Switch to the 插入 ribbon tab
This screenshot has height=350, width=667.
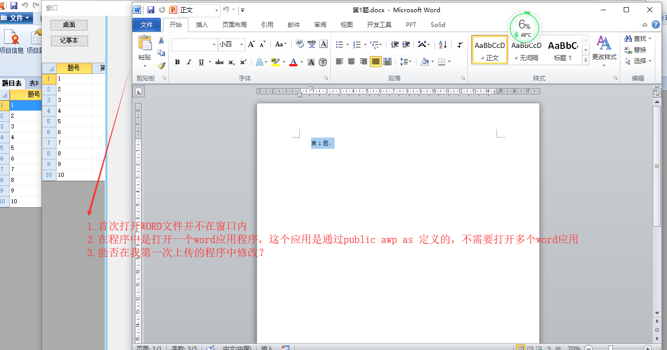pyautogui.click(x=202, y=24)
